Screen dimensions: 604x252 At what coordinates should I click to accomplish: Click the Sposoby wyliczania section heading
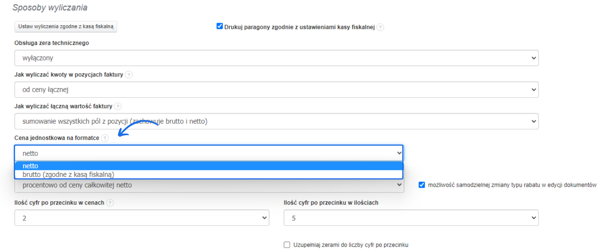50,8
